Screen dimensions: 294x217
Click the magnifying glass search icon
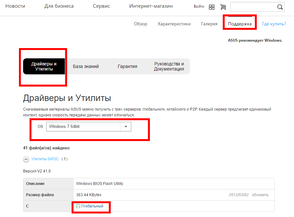(280, 7)
